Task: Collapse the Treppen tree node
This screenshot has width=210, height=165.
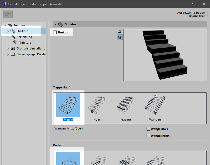Action: point(5,25)
